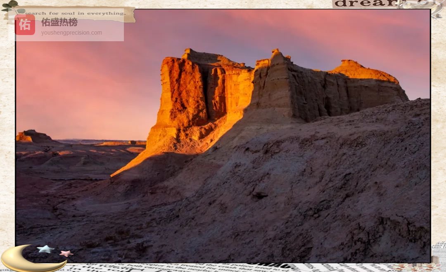Select the small pink star sticker
Viewport: 446px width, 272px height.
66,253
